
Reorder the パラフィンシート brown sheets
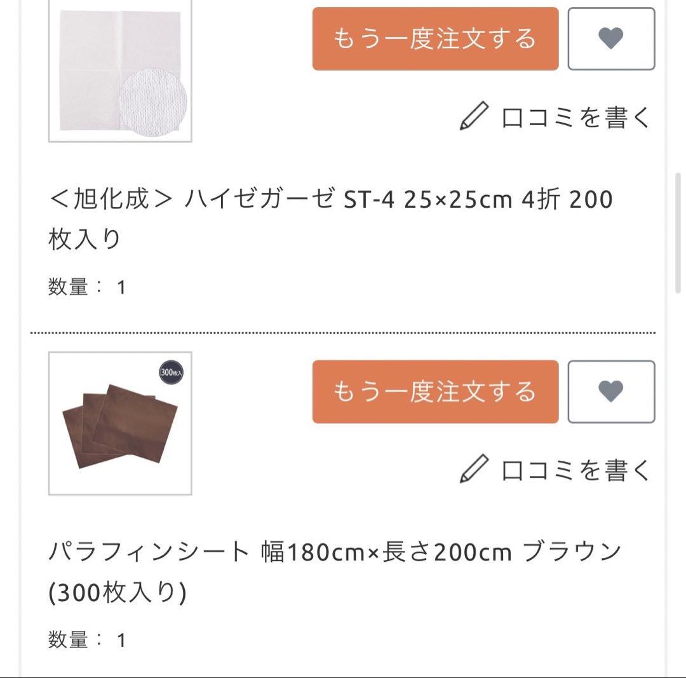435,391
